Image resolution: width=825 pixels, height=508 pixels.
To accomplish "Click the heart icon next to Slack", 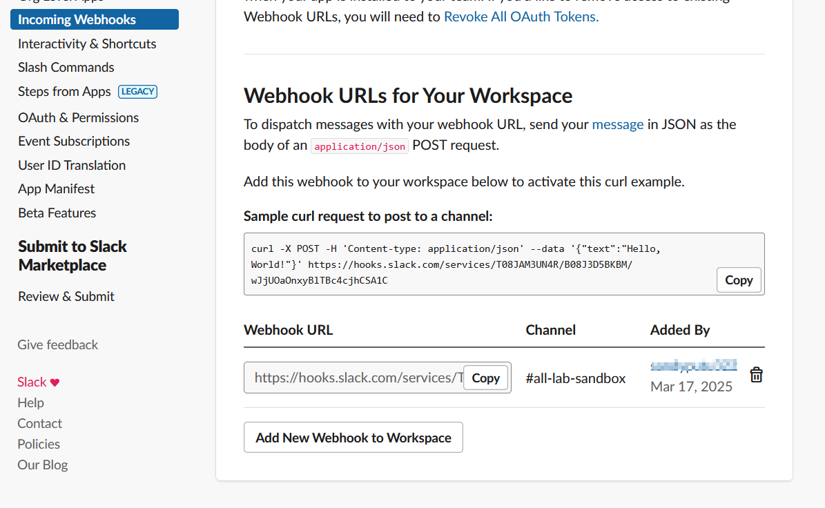I will click(55, 382).
